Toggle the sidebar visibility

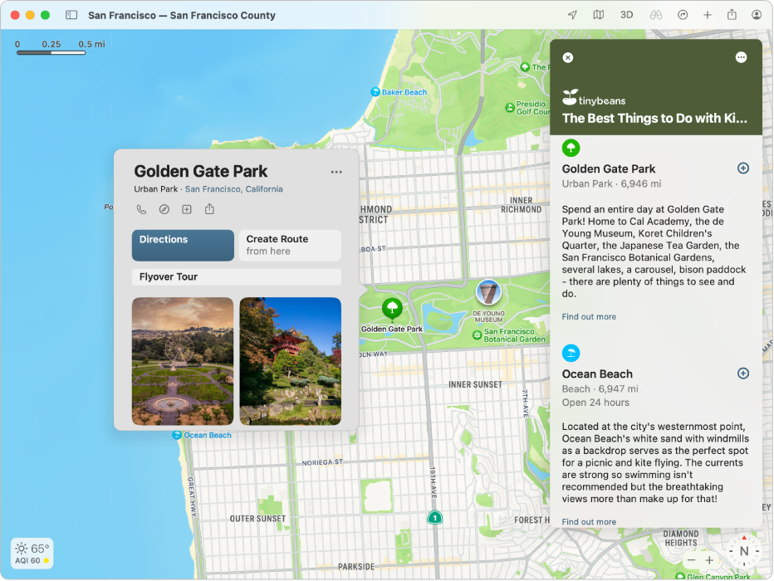pyautogui.click(x=72, y=14)
